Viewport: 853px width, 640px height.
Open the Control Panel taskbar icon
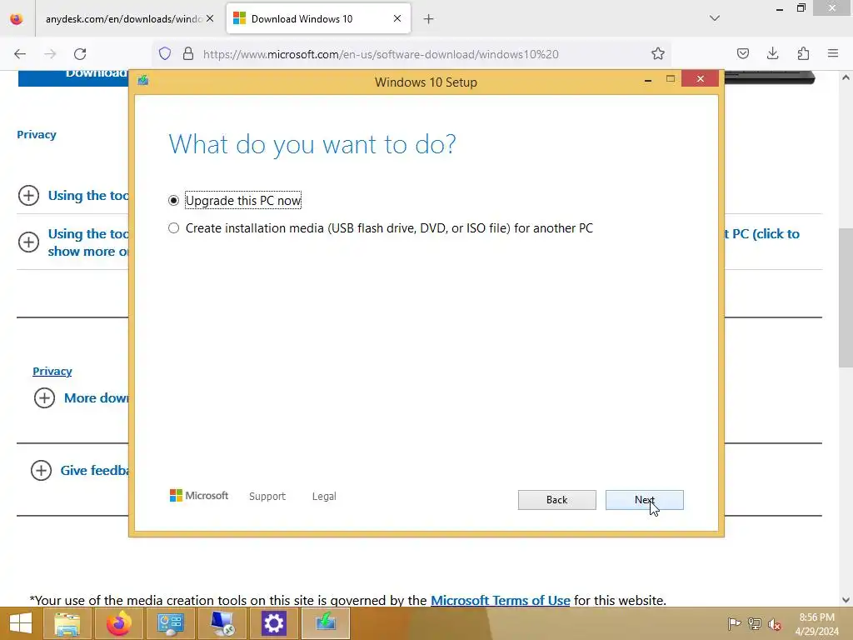tap(170, 623)
